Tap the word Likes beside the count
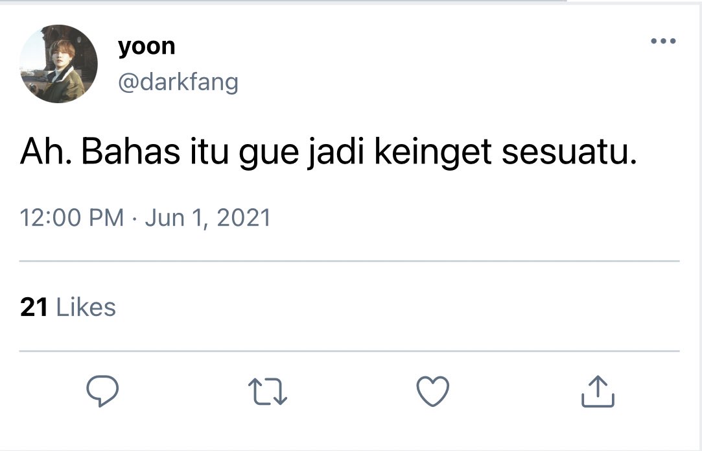 point(86,308)
